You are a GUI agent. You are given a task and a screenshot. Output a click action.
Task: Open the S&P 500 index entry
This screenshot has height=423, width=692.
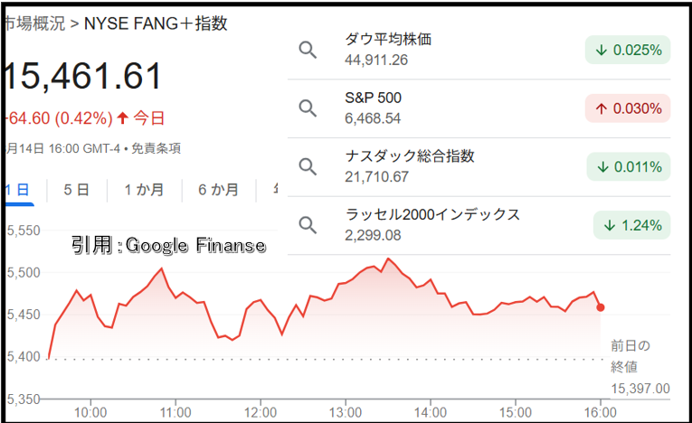click(479, 108)
